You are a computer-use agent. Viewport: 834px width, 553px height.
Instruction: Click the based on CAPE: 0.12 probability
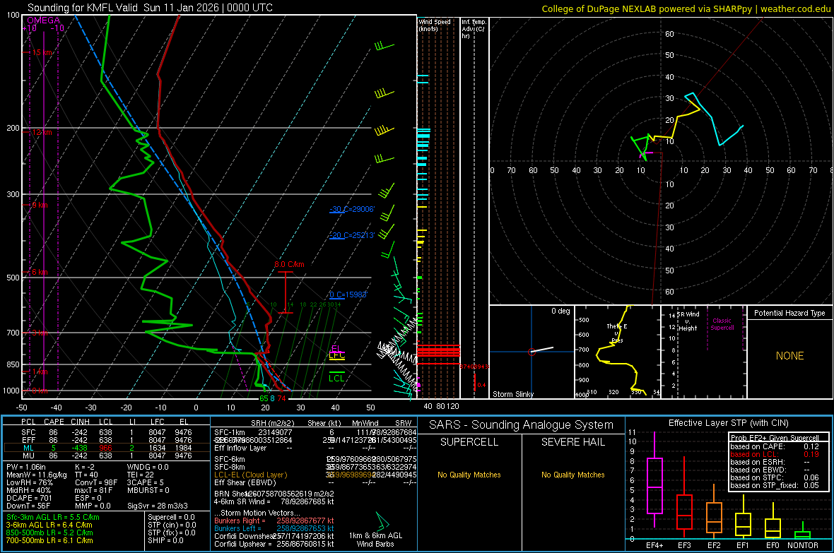tap(775, 446)
